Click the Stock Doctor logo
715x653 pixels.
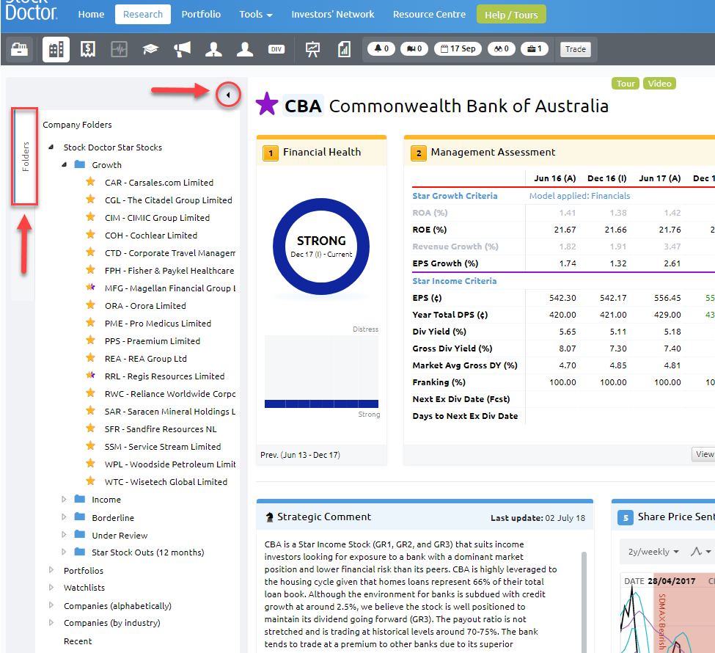click(x=31, y=11)
